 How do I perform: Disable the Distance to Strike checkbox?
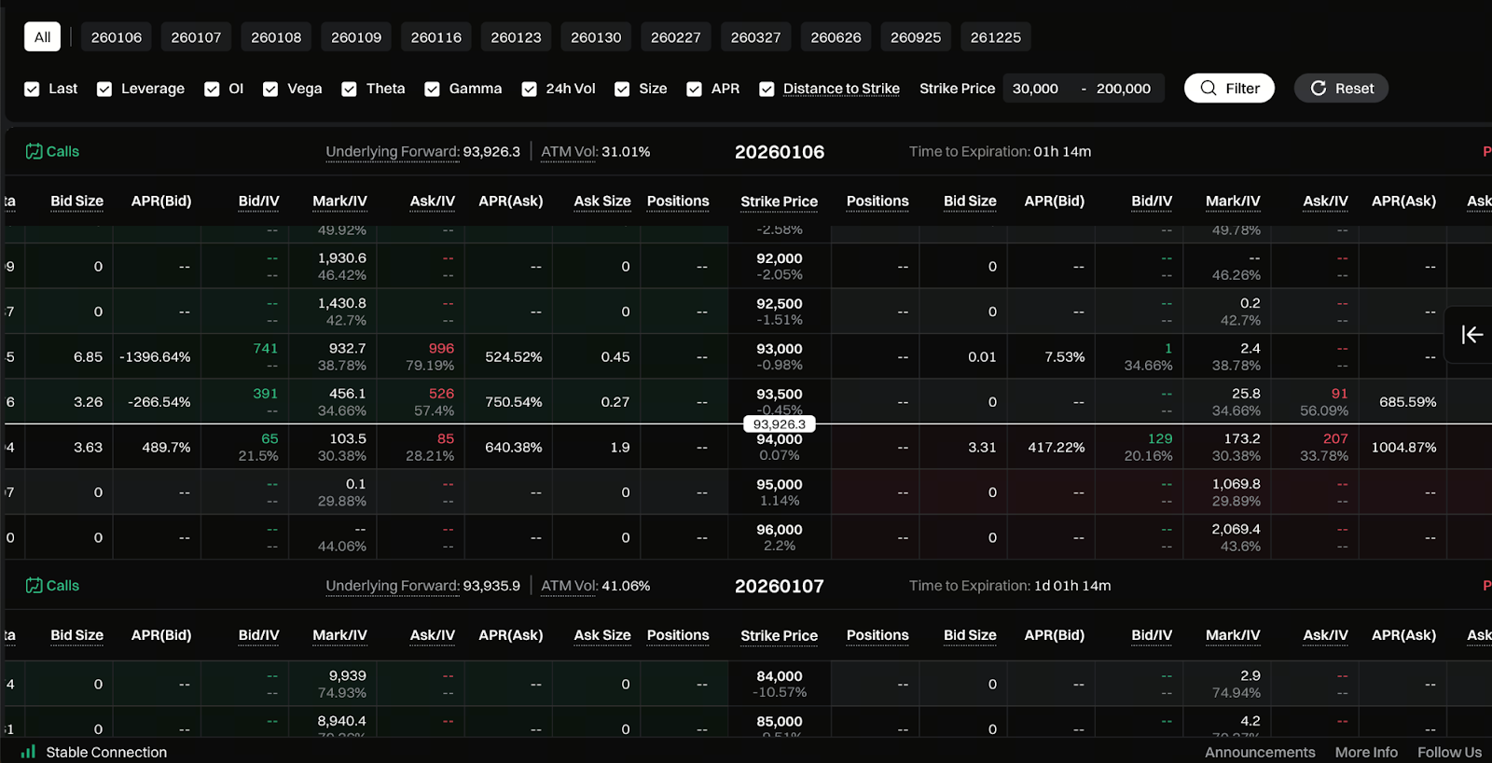click(767, 90)
